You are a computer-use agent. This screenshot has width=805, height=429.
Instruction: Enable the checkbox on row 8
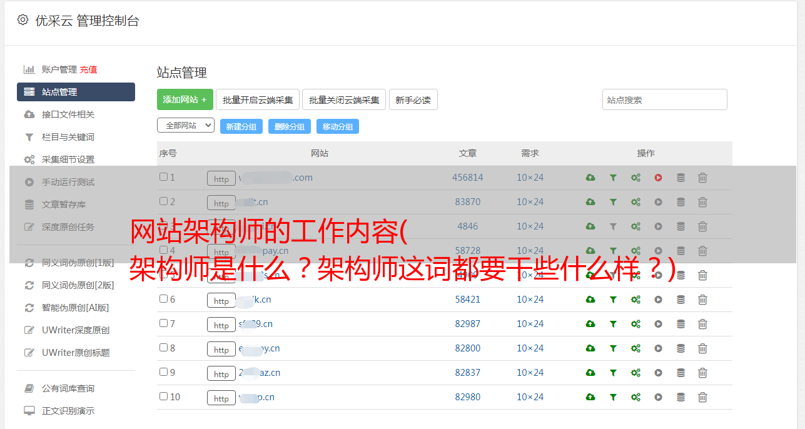[163, 348]
